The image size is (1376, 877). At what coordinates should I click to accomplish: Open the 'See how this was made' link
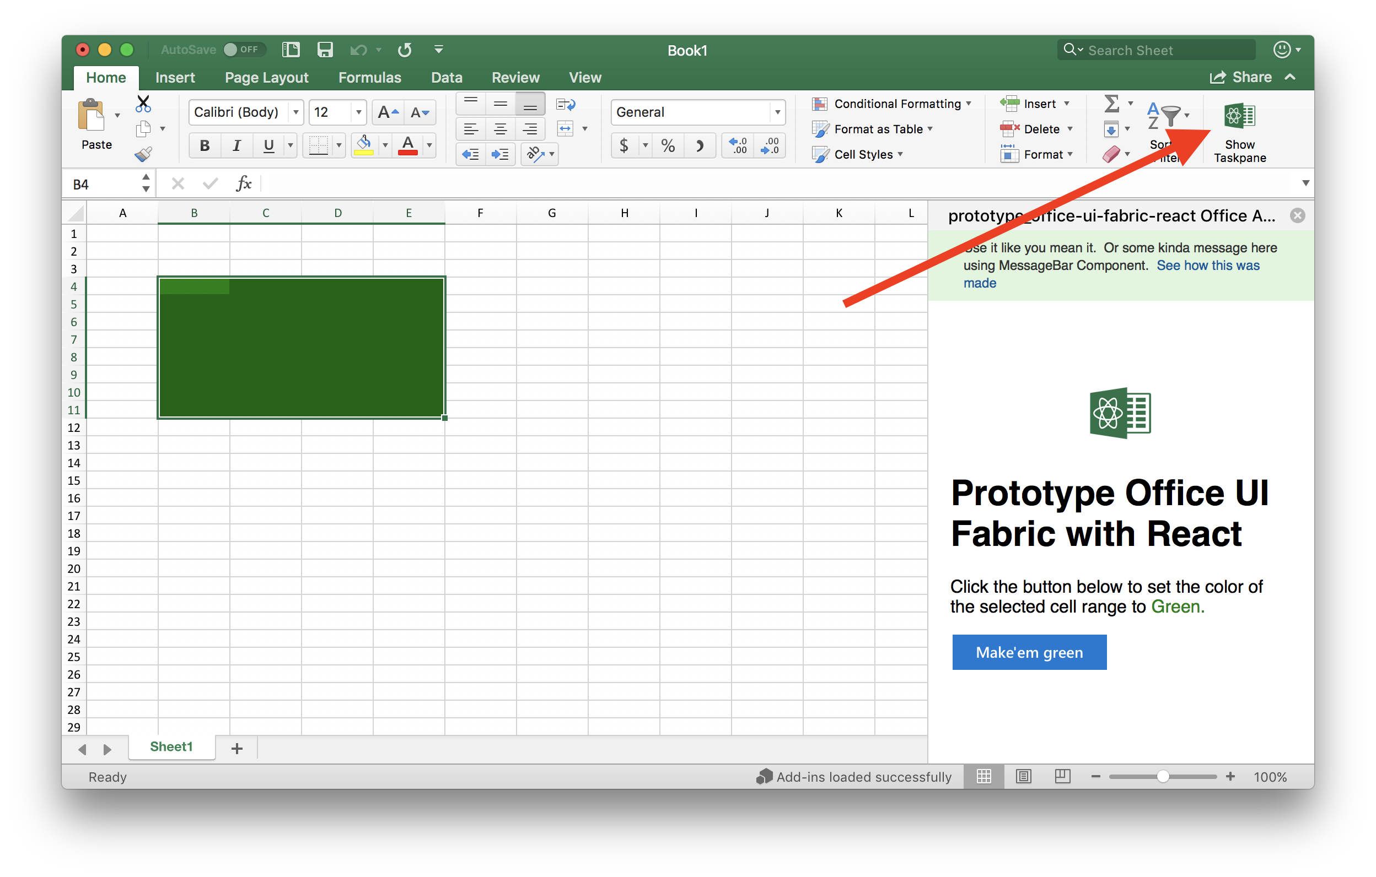pos(1207,266)
